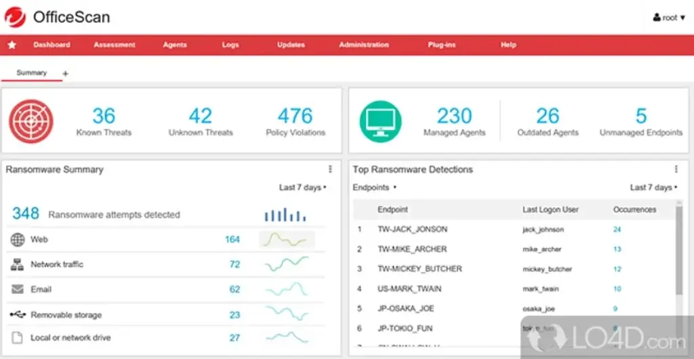Click the Removable storage count 23
This screenshot has width=694, height=359.
click(x=234, y=315)
